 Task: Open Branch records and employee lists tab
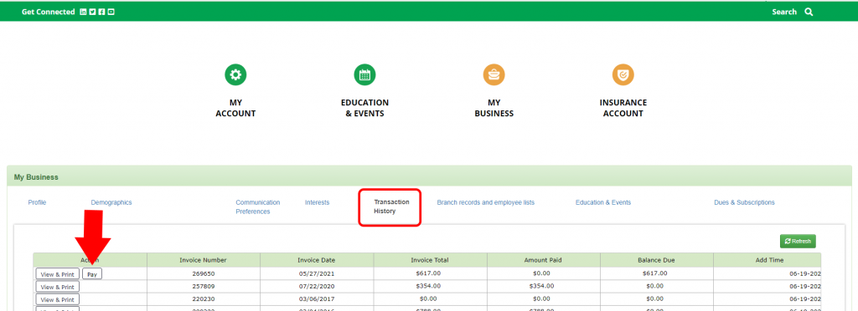click(x=485, y=202)
